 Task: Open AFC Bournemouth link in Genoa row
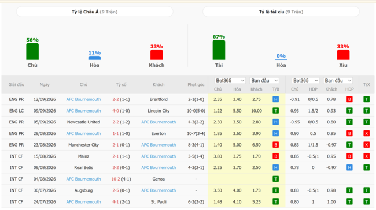(x=83, y=179)
